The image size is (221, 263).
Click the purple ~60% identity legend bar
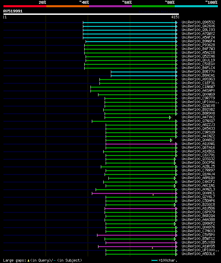coord(110,6)
